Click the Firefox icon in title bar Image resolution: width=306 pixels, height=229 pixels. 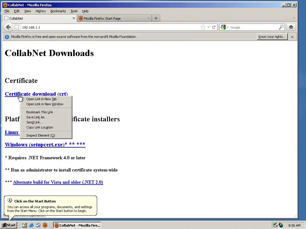coord(5,5)
